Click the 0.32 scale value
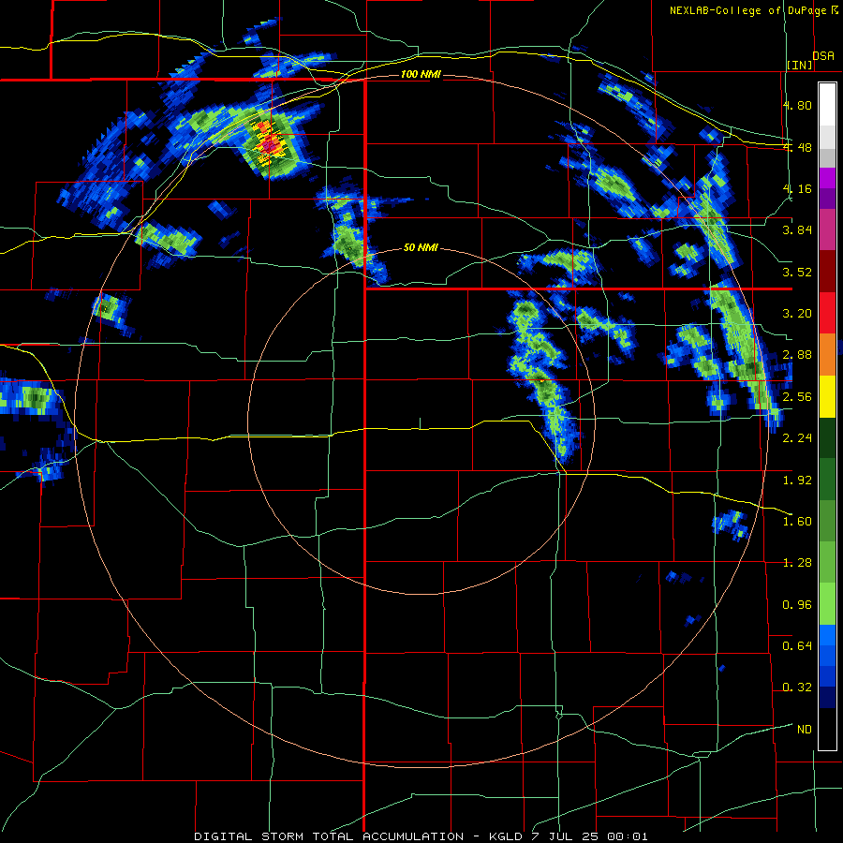 [x=797, y=688]
